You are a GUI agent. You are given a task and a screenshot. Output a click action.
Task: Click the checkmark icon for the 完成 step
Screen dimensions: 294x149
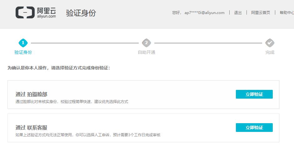click(270, 43)
